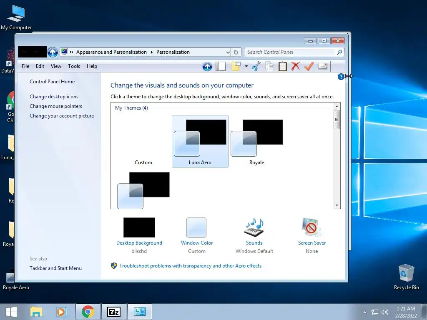427x320 pixels.
Task: Toggle the navigation pane toolbar icon
Action: coord(221,66)
